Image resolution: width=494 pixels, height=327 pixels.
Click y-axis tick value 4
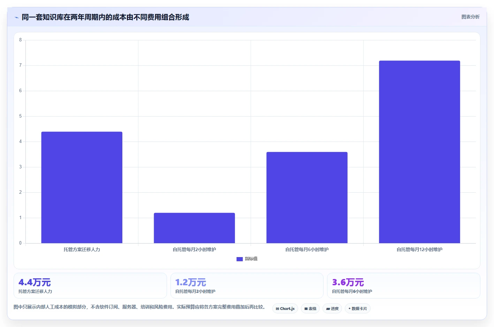(20, 142)
